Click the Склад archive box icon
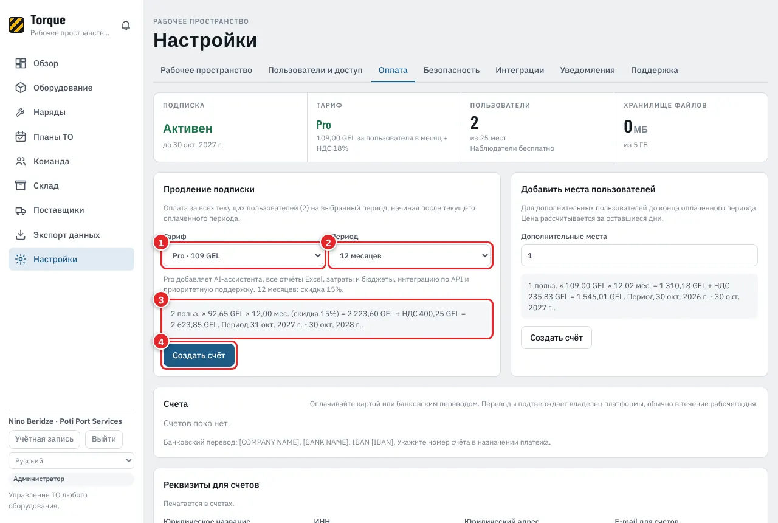The height and width of the screenshot is (523, 778). click(x=21, y=185)
